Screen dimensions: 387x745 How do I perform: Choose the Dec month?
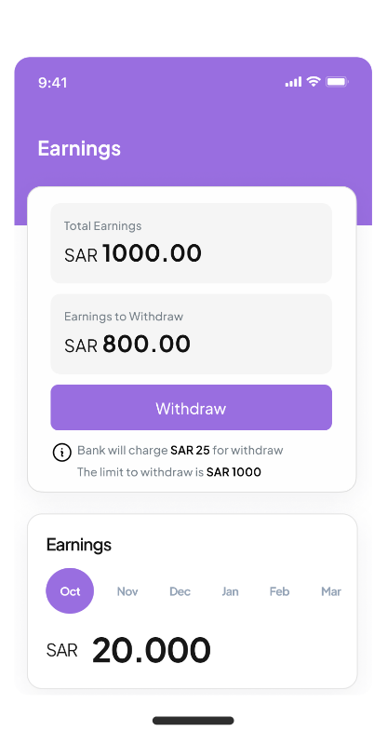click(x=180, y=591)
